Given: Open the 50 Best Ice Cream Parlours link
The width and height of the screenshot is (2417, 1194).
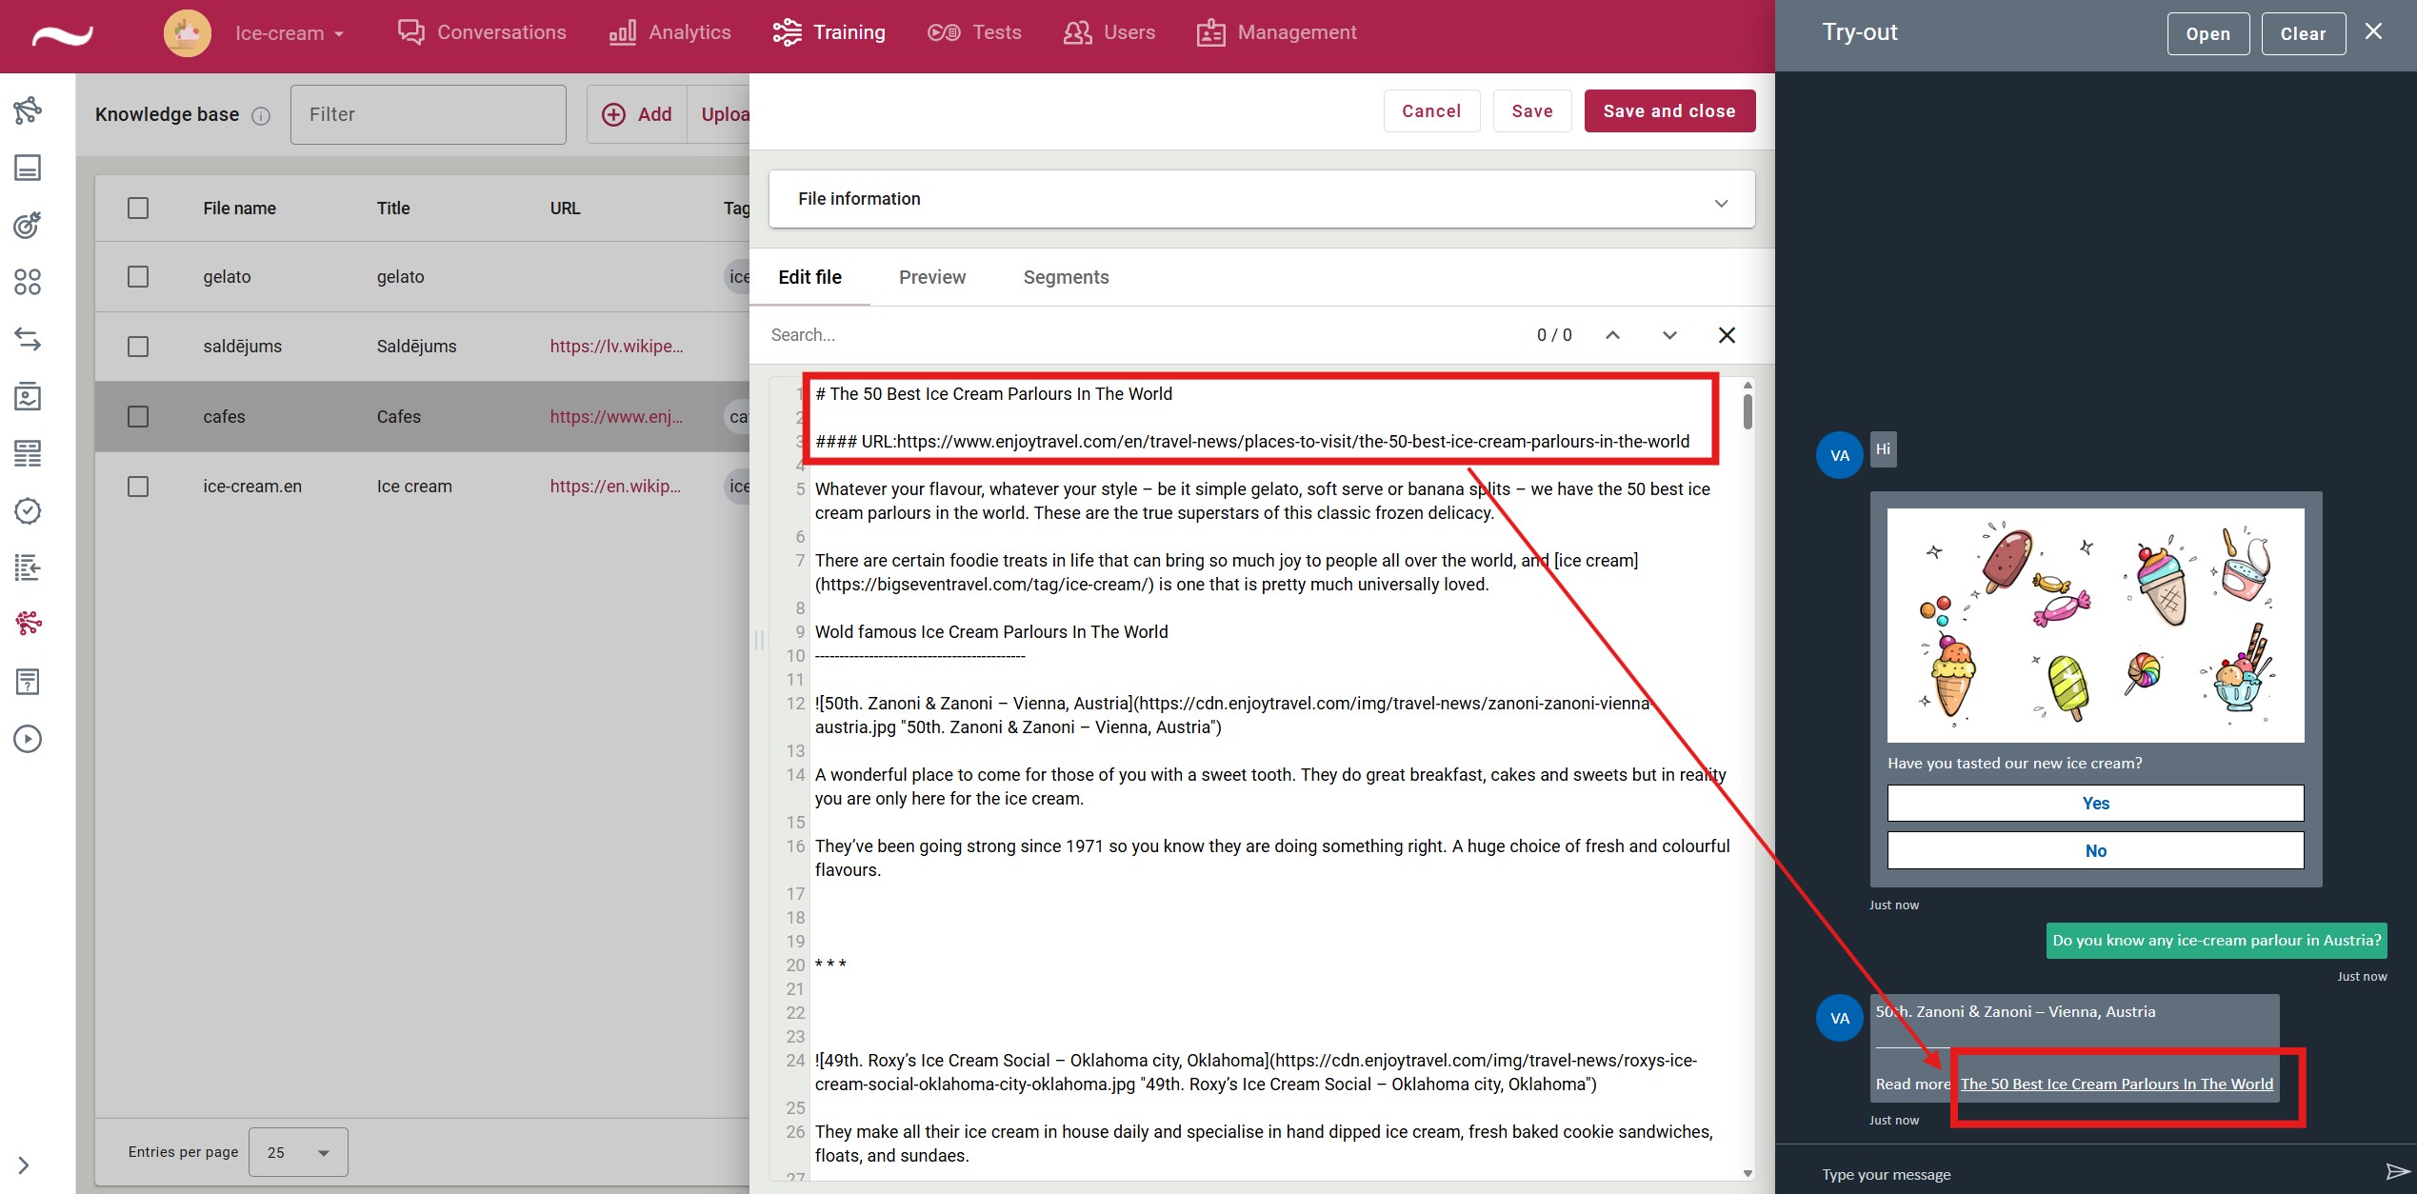Looking at the screenshot, I should (2116, 1084).
